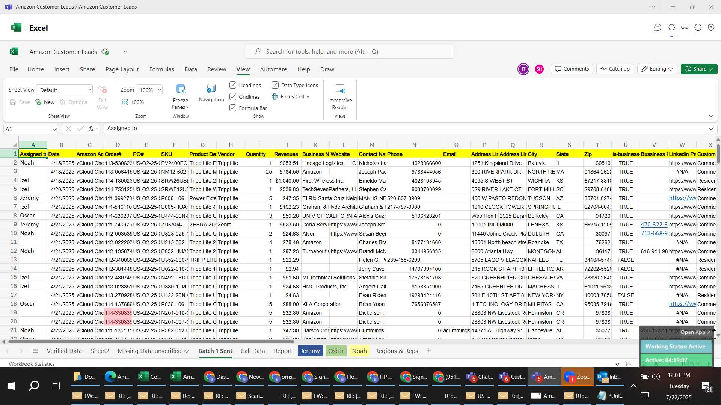Open the Zoom percentage dropdown

pyautogui.click(x=149, y=90)
